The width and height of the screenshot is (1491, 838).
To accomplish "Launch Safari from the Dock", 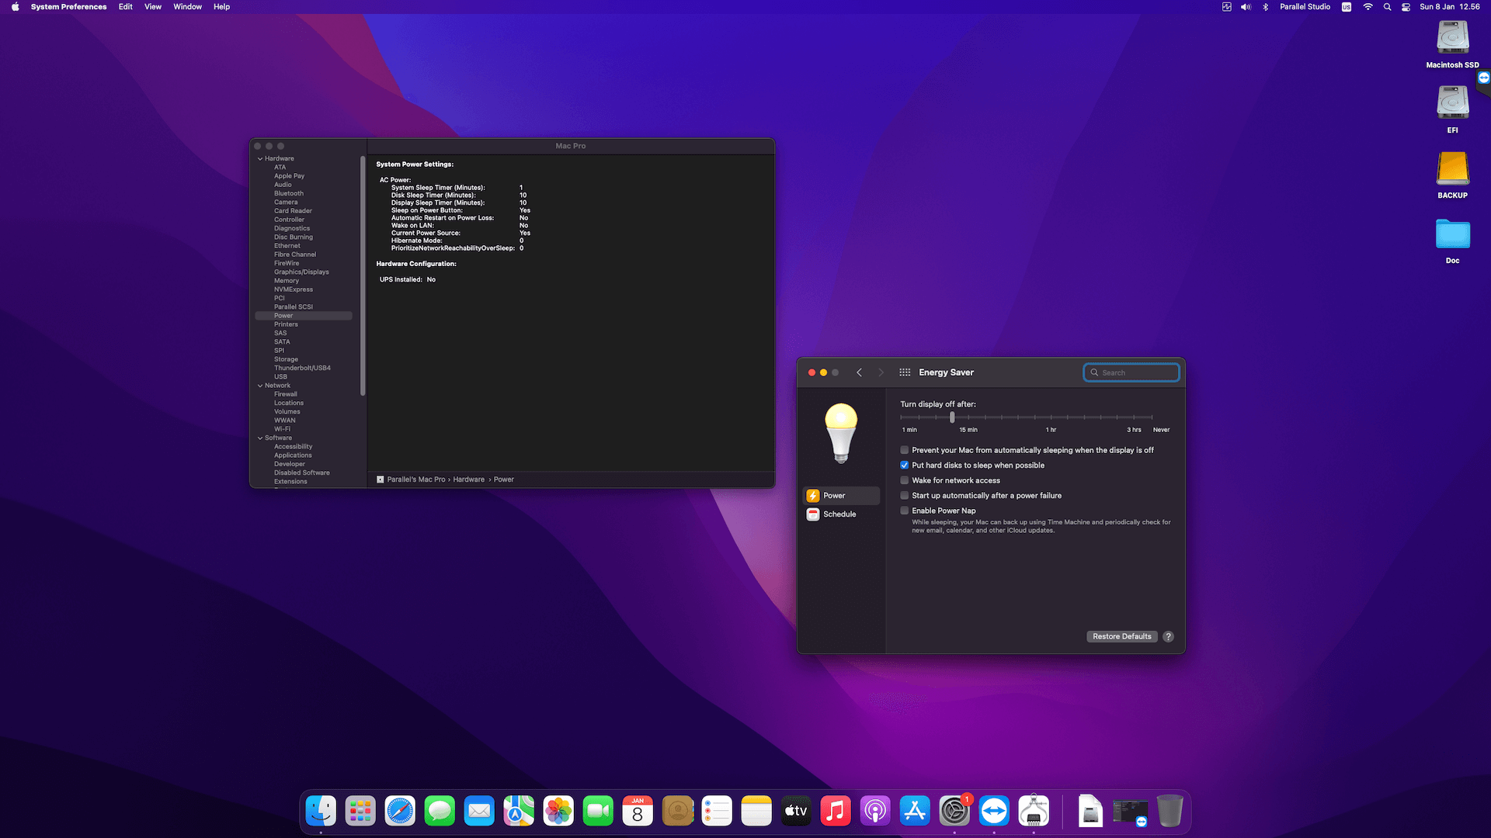I will [x=400, y=811].
